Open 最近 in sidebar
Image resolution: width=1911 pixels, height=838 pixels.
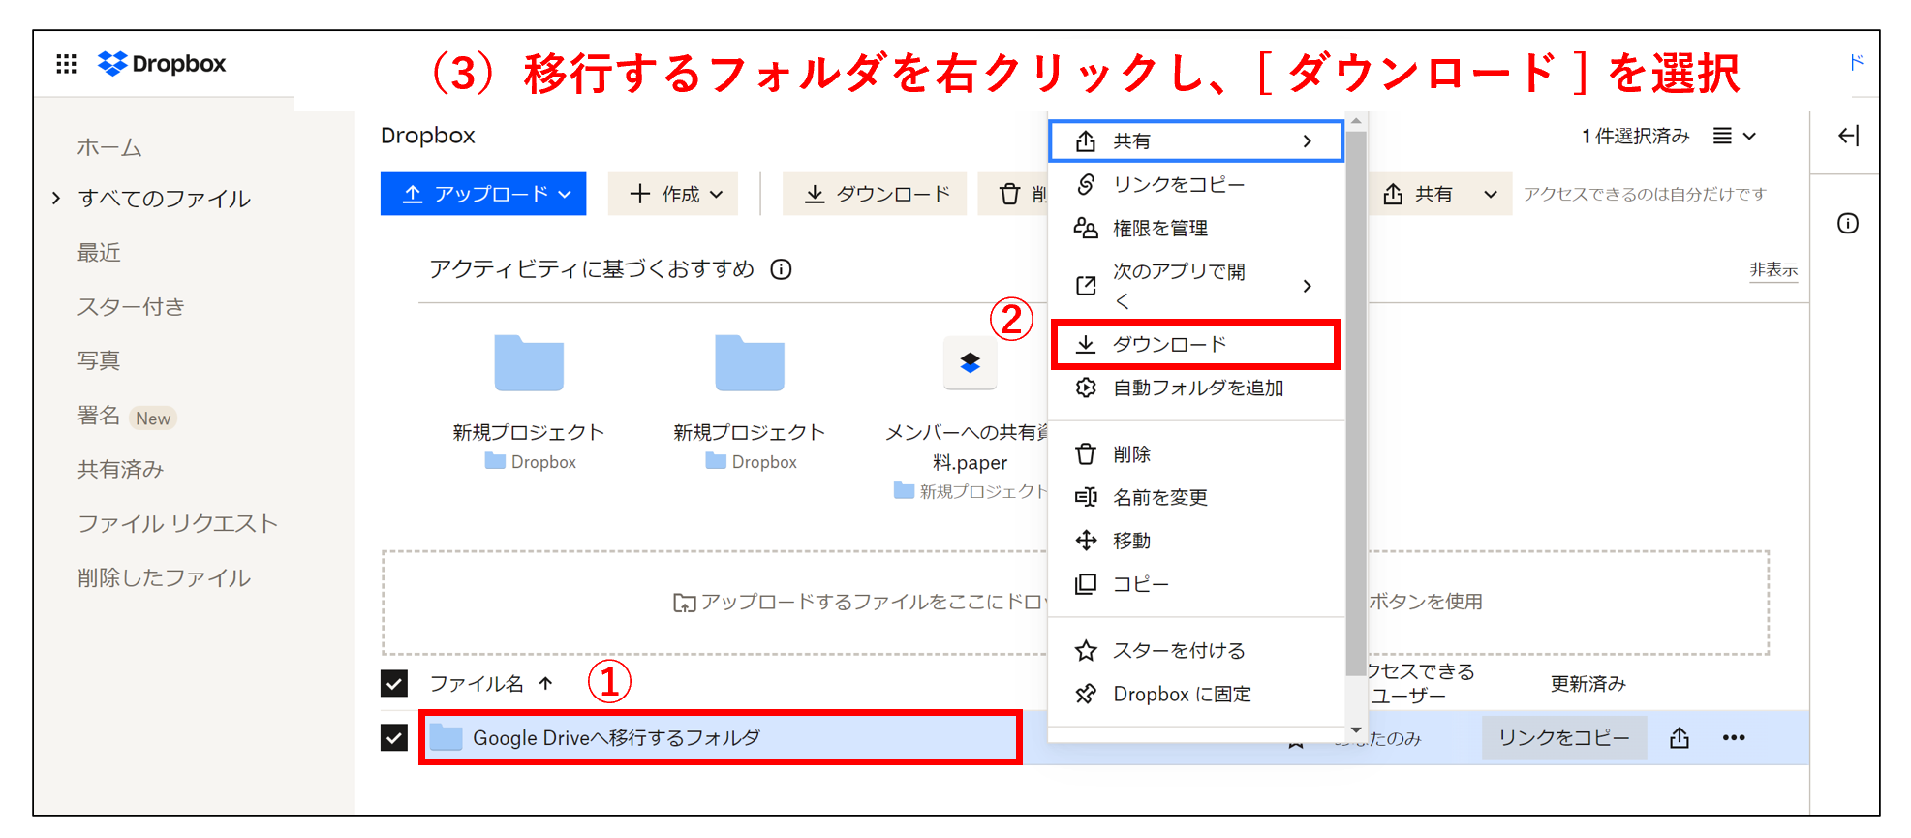click(99, 252)
